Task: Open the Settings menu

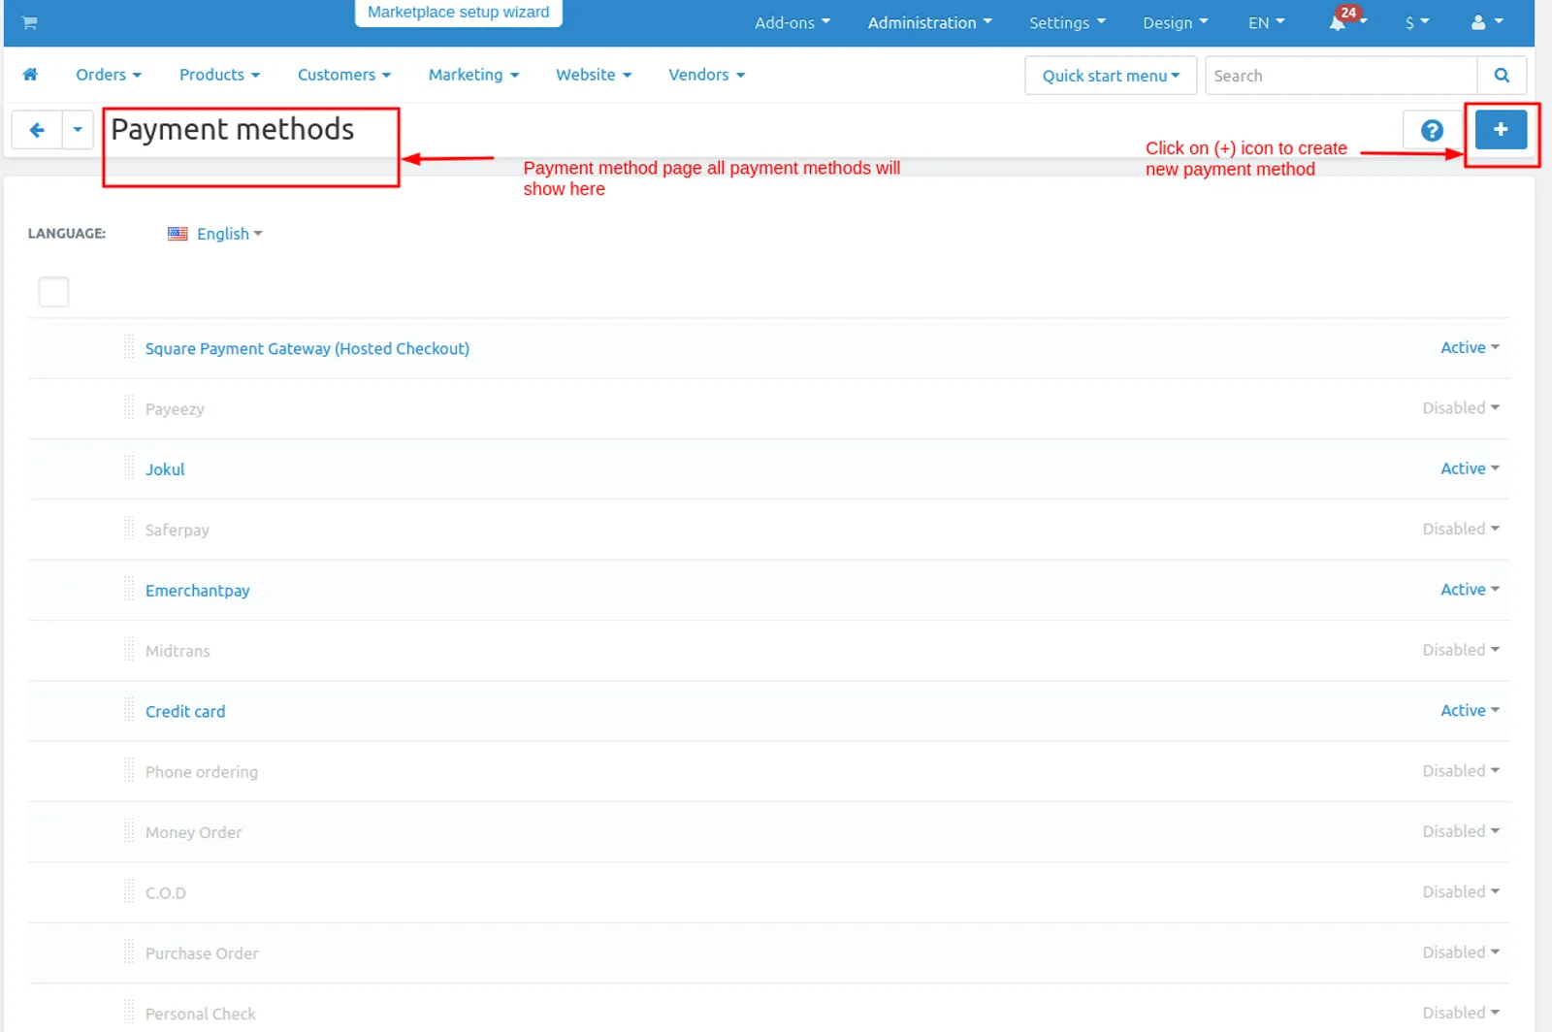Action: click(x=1067, y=22)
